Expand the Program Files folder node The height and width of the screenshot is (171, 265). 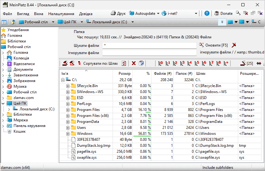click(68, 110)
